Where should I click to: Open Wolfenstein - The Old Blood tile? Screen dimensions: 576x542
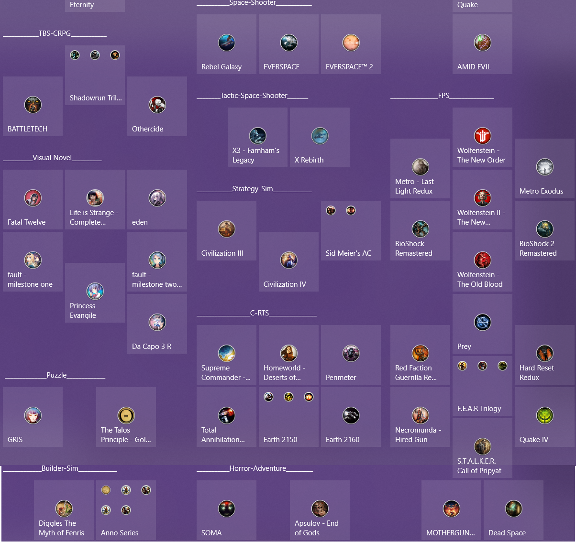[x=482, y=261]
